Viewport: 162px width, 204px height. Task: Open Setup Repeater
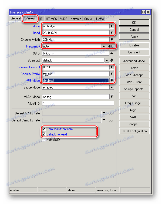click(134, 89)
